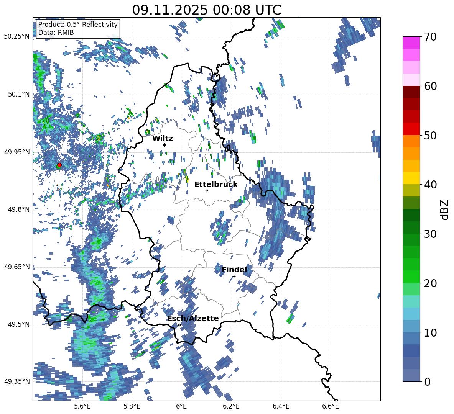Click the Findel city label
Viewport: 454px width, 414px height.
click(x=234, y=270)
